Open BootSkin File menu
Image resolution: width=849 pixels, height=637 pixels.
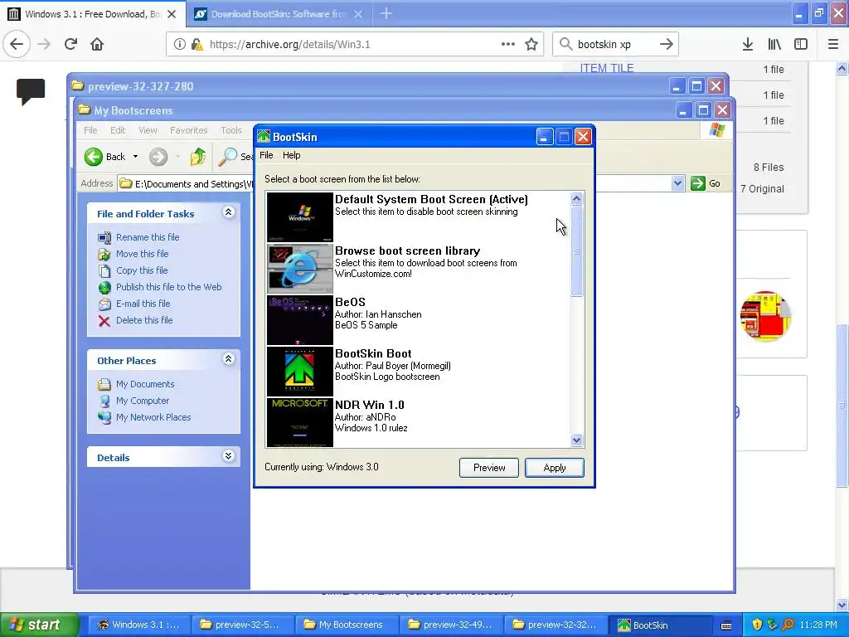pyautogui.click(x=266, y=155)
